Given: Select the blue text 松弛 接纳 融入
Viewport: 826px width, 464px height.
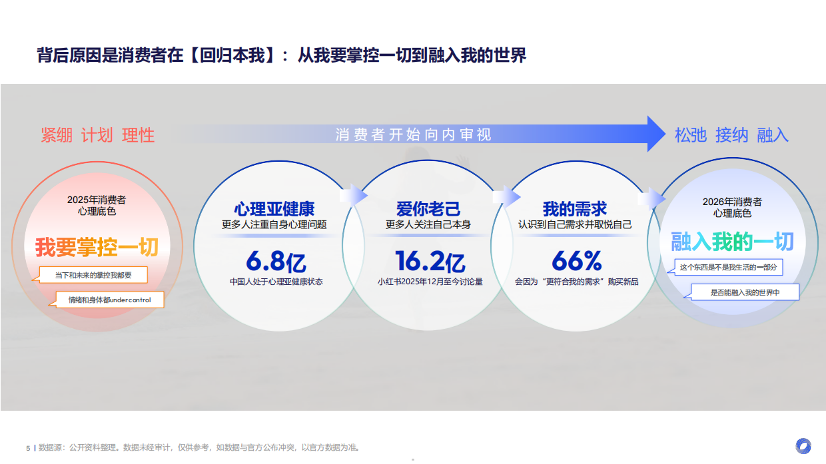Looking at the screenshot, I should pyautogui.click(x=731, y=135).
